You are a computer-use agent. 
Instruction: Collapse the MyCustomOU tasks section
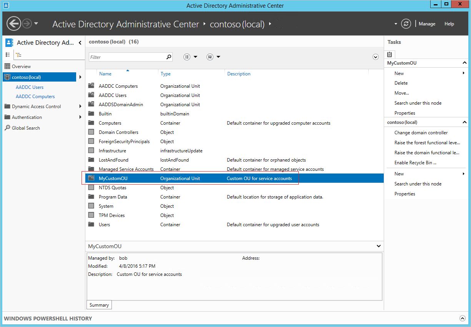[464, 63]
